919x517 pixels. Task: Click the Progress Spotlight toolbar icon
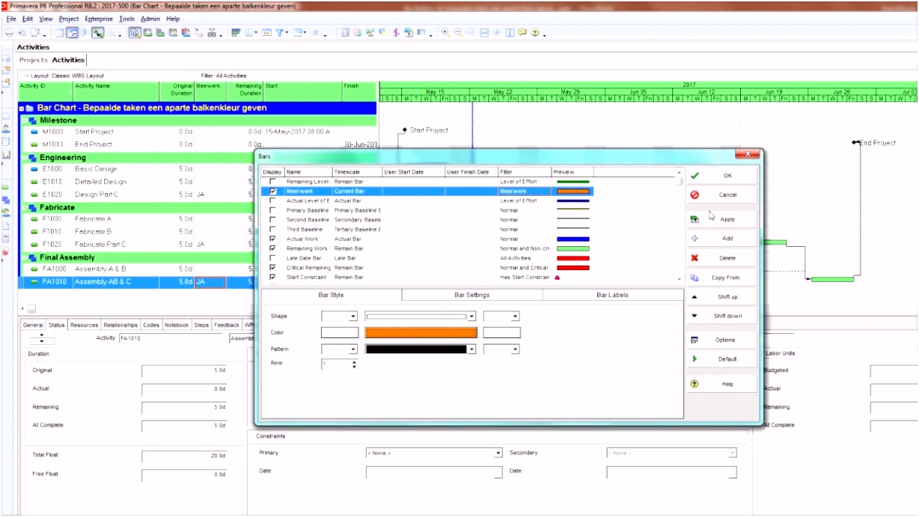point(382,33)
